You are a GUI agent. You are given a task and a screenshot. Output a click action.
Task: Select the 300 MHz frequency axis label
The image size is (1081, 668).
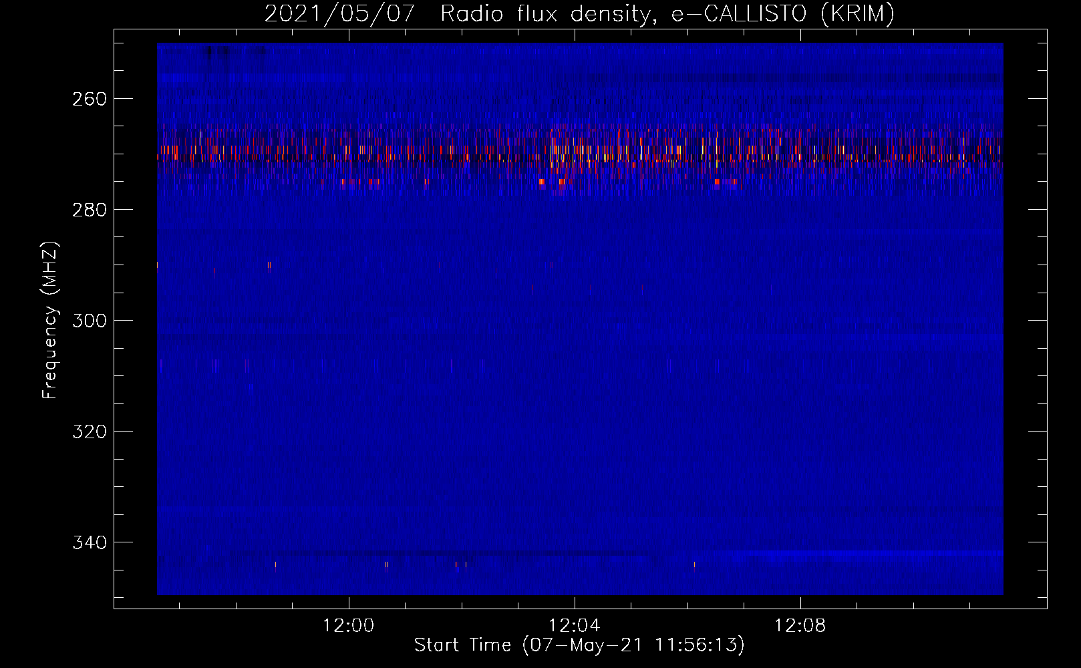pyautogui.click(x=89, y=321)
